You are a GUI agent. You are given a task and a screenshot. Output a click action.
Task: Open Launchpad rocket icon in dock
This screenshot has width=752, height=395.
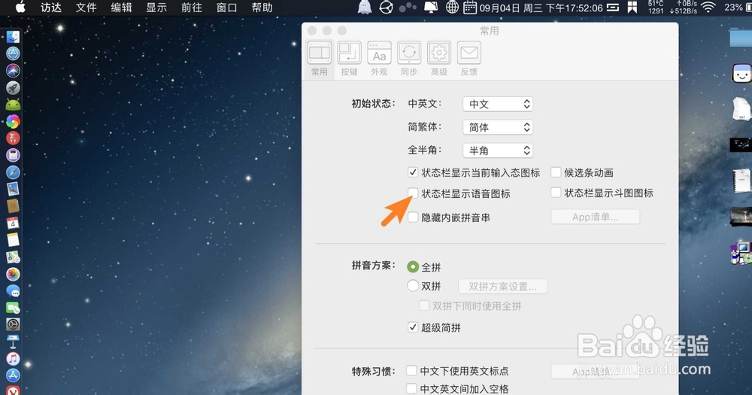point(13,87)
